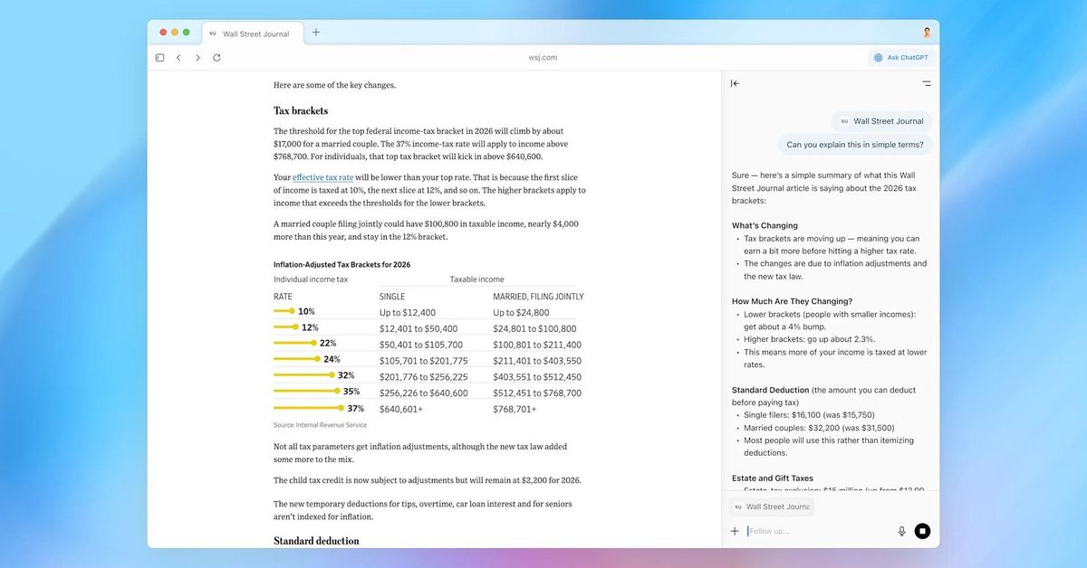Reload the wsj.com page
1087x568 pixels.
(216, 57)
